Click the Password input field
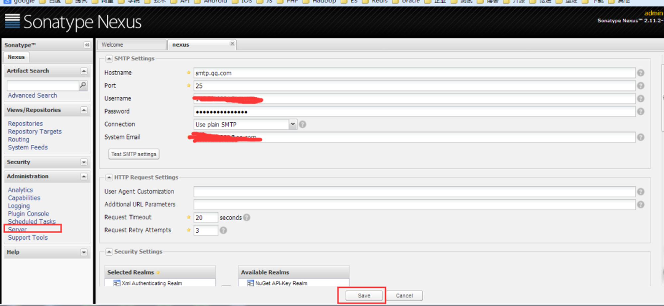This screenshot has height=306, width=664. coord(414,112)
